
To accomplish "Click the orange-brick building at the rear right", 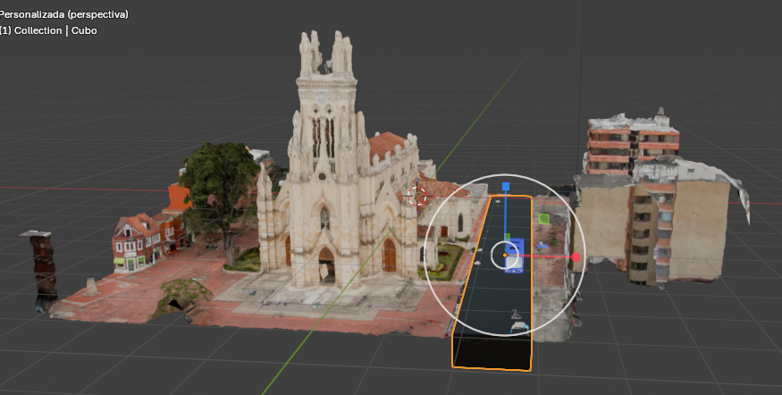I will (630, 141).
